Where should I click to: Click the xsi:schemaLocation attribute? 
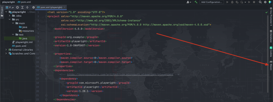(x=75, y=25)
